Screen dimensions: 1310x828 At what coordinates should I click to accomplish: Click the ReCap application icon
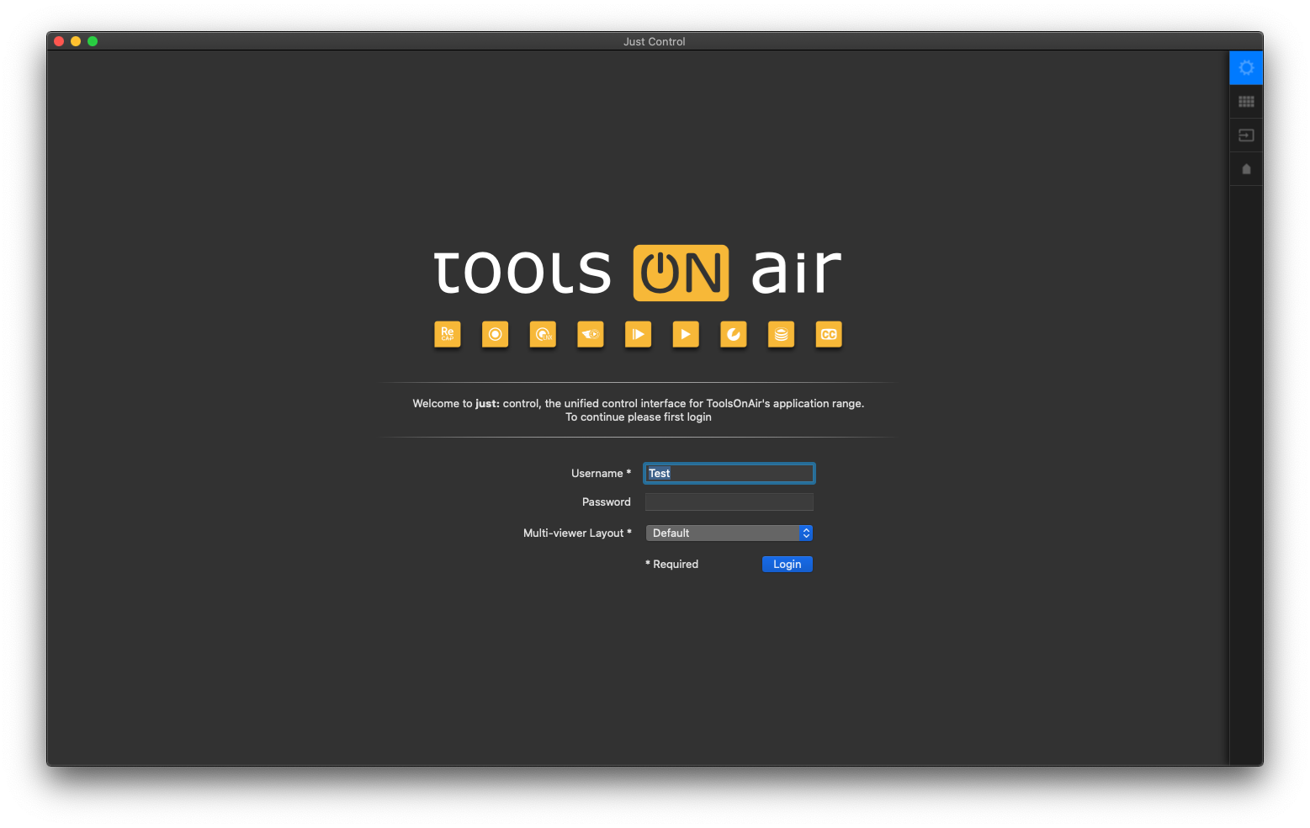(x=448, y=334)
